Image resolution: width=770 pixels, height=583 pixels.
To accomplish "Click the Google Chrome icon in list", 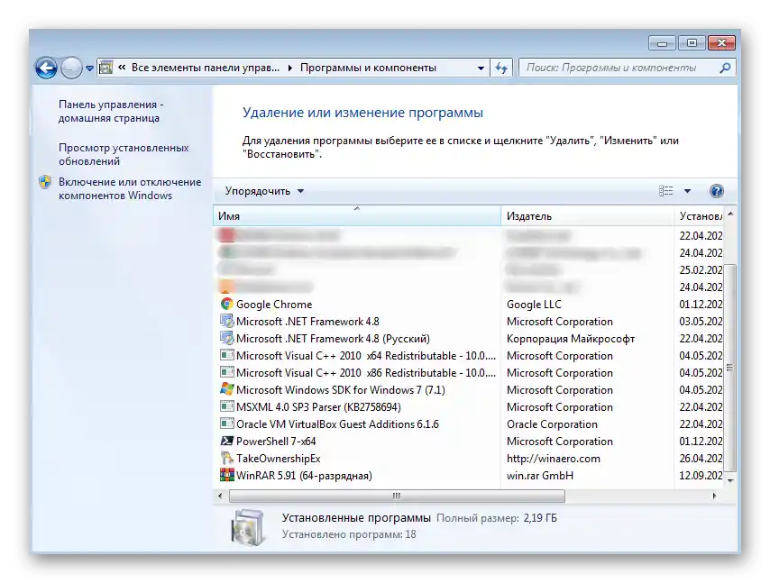I will coord(226,305).
